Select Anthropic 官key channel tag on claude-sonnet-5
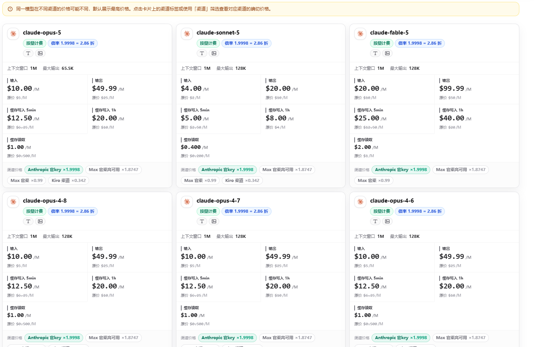Viewport: 534px width, 347px height. coord(228,170)
